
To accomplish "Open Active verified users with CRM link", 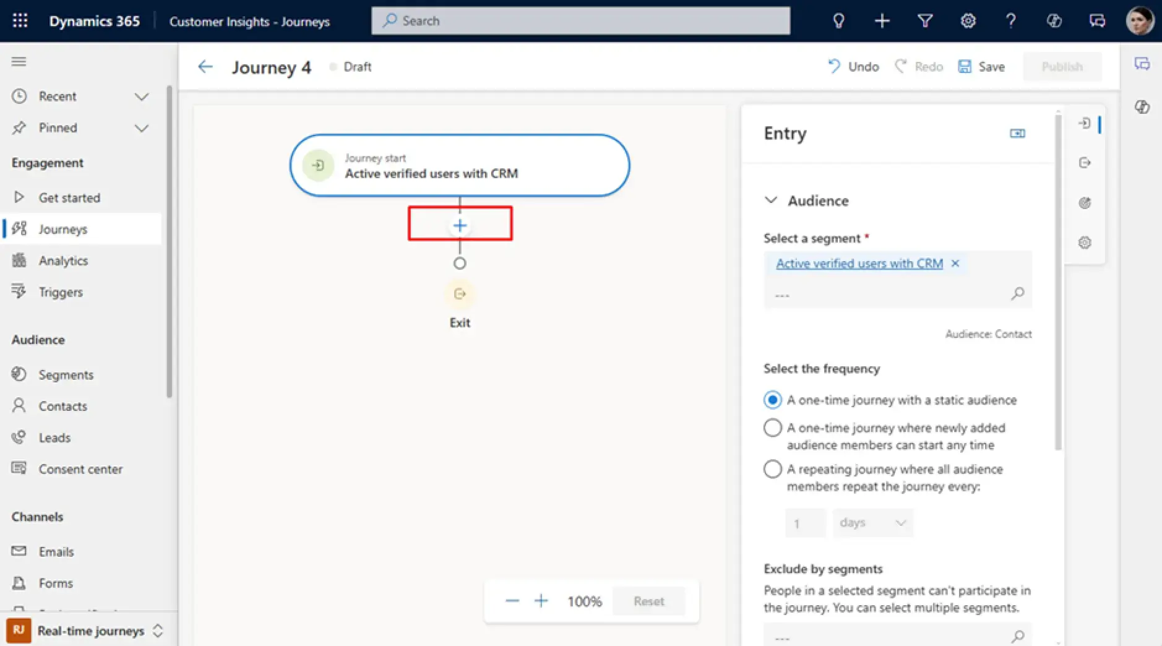I will [x=859, y=263].
